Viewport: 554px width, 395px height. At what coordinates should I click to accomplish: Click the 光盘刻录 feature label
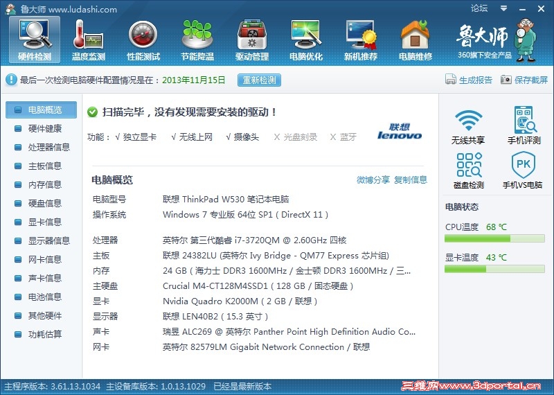tap(301, 137)
